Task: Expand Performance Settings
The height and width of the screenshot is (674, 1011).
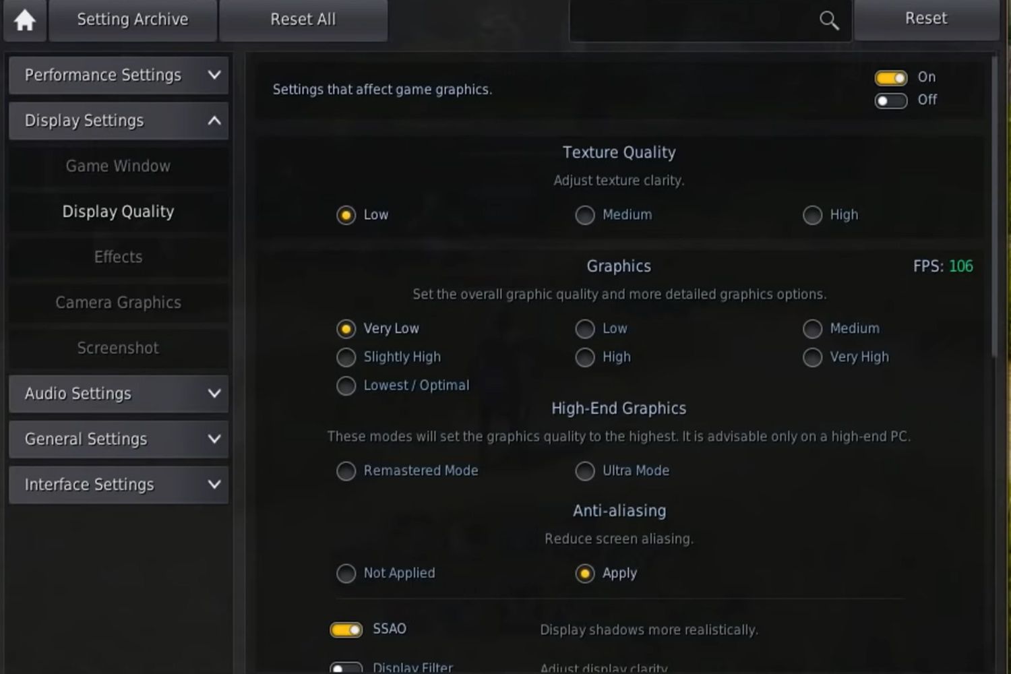Action: [x=118, y=75]
